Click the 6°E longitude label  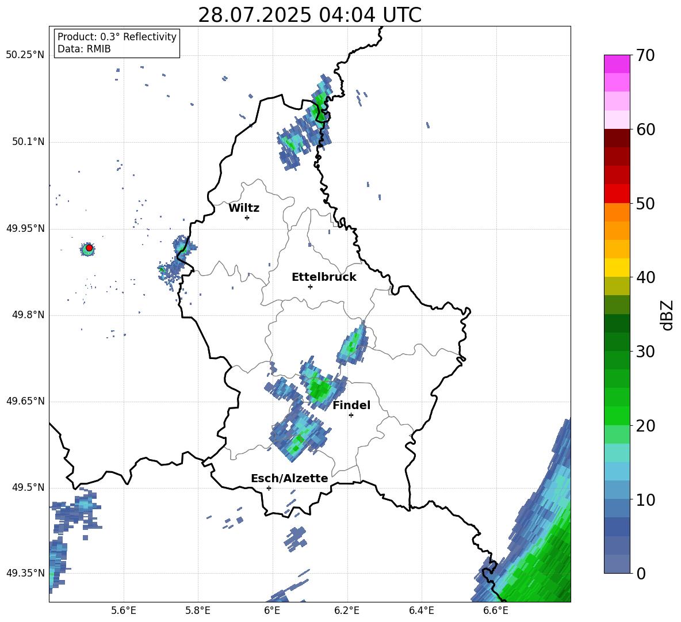[x=272, y=611]
